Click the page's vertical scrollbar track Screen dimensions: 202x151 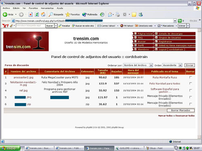tap(199, 83)
